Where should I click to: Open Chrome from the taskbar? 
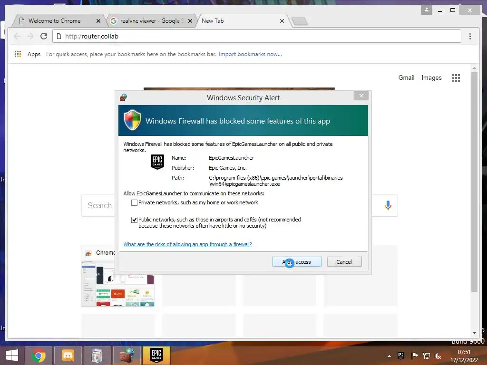(x=39, y=355)
